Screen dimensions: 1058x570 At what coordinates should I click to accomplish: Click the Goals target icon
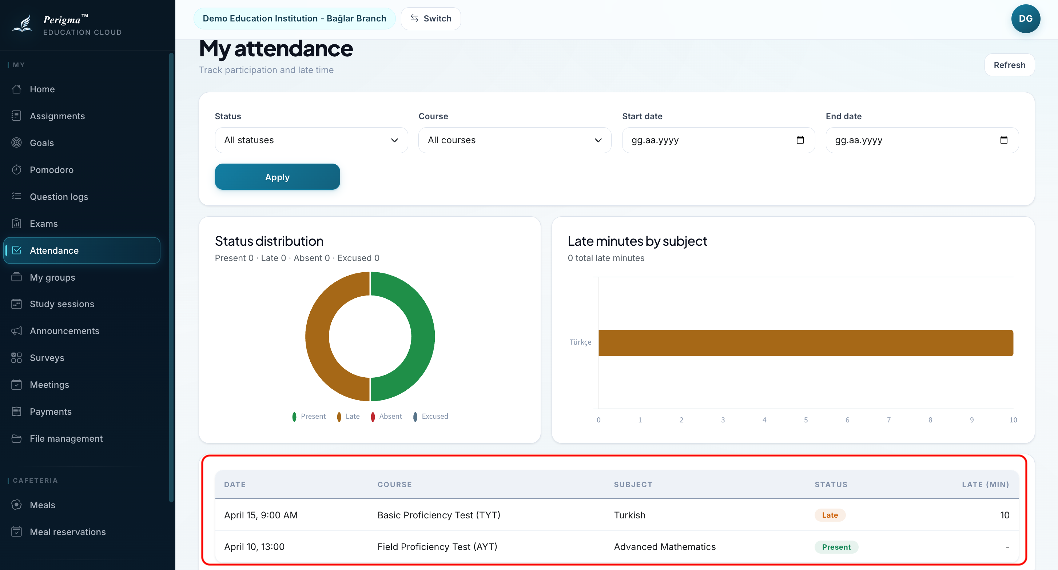pos(16,143)
